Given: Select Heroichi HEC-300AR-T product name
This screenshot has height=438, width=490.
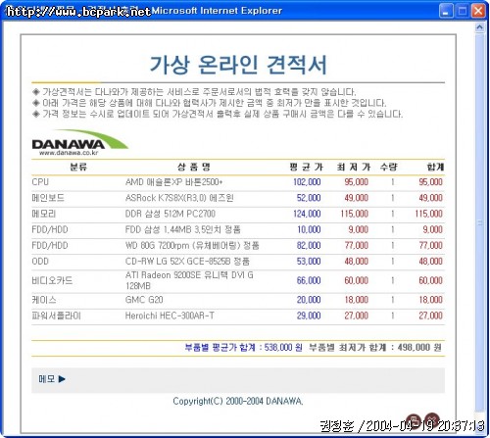Looking at the screenshot, I should [x=170, y=316].
